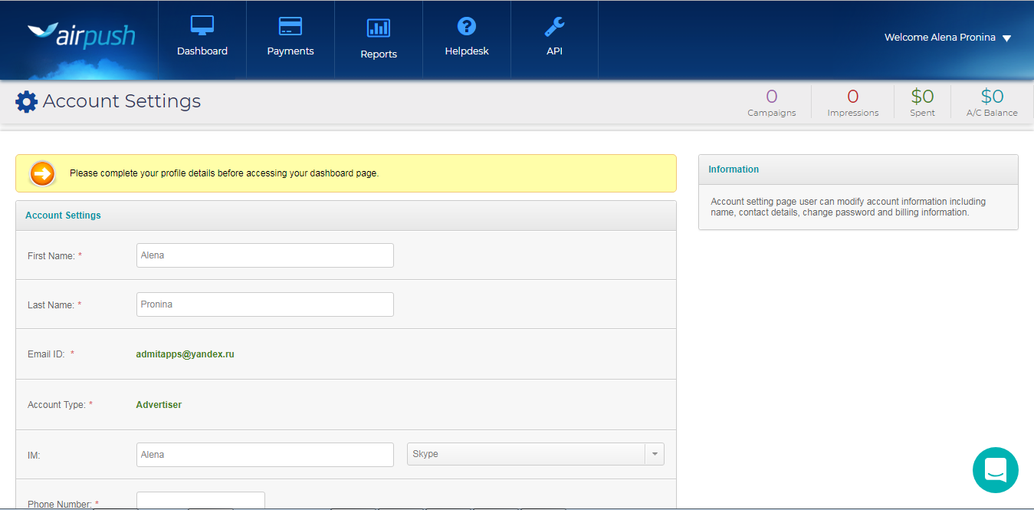Open API via wrench icon

click(x=554, y=27)
